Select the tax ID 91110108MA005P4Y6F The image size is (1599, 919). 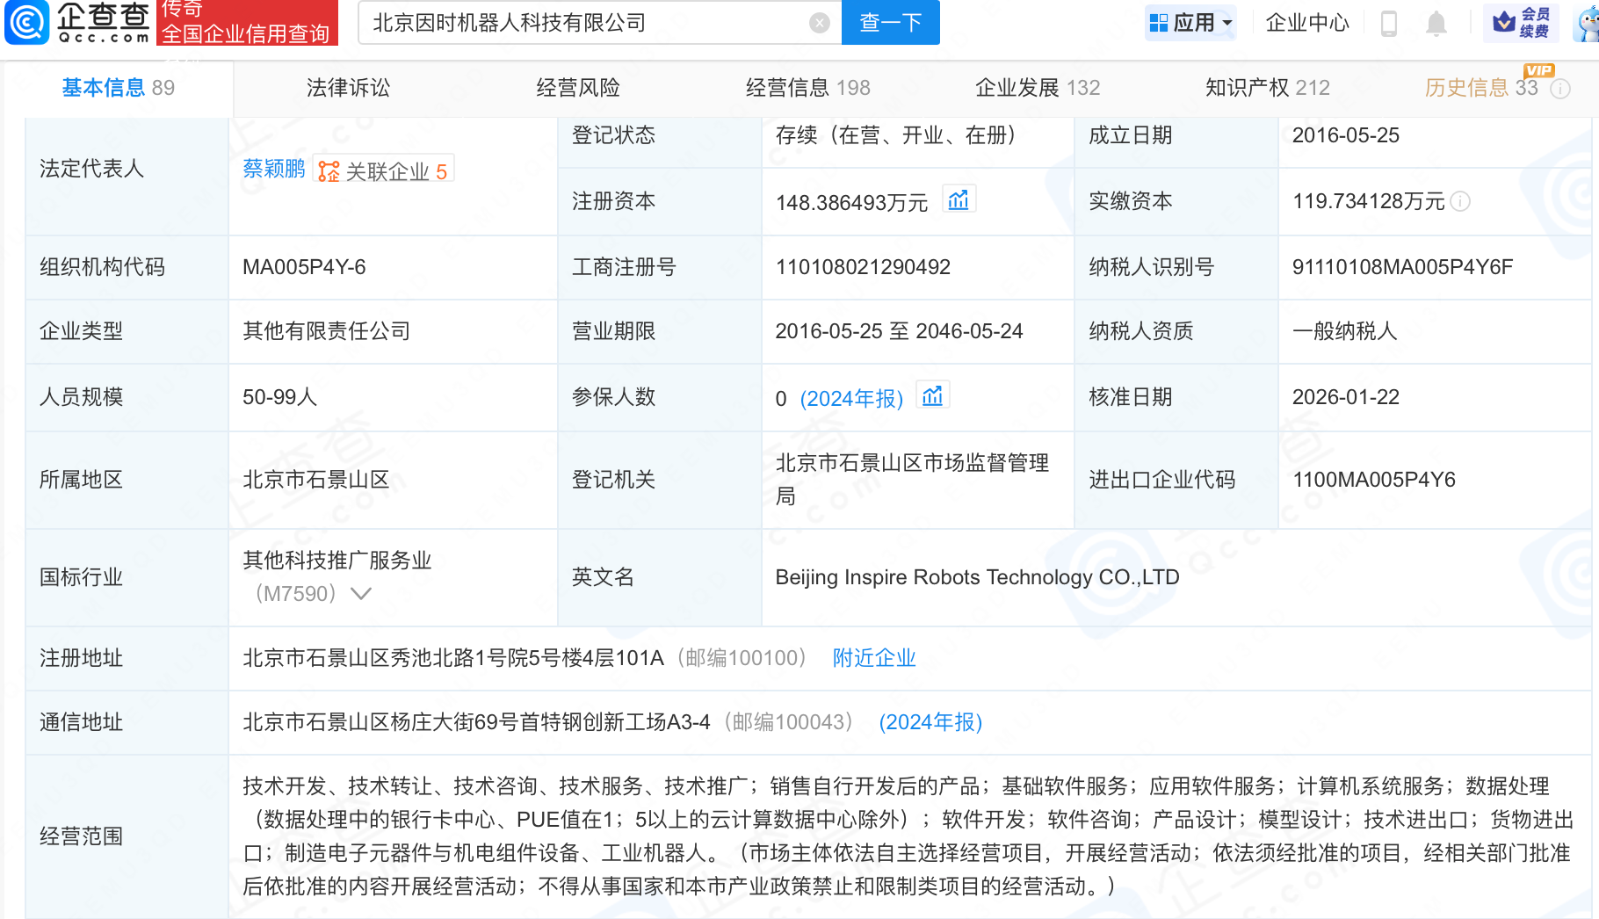tap(1402, 267)
